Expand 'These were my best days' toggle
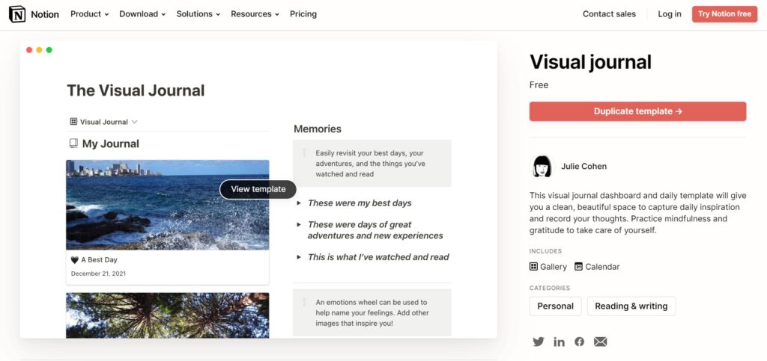Screen dimensions: 767x361 pos(299,203)
